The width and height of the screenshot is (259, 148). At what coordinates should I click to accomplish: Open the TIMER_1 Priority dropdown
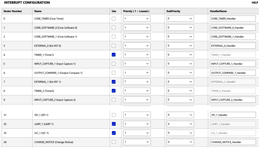coord(137,55)
